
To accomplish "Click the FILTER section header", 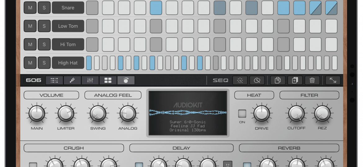I will coord(309,95).
